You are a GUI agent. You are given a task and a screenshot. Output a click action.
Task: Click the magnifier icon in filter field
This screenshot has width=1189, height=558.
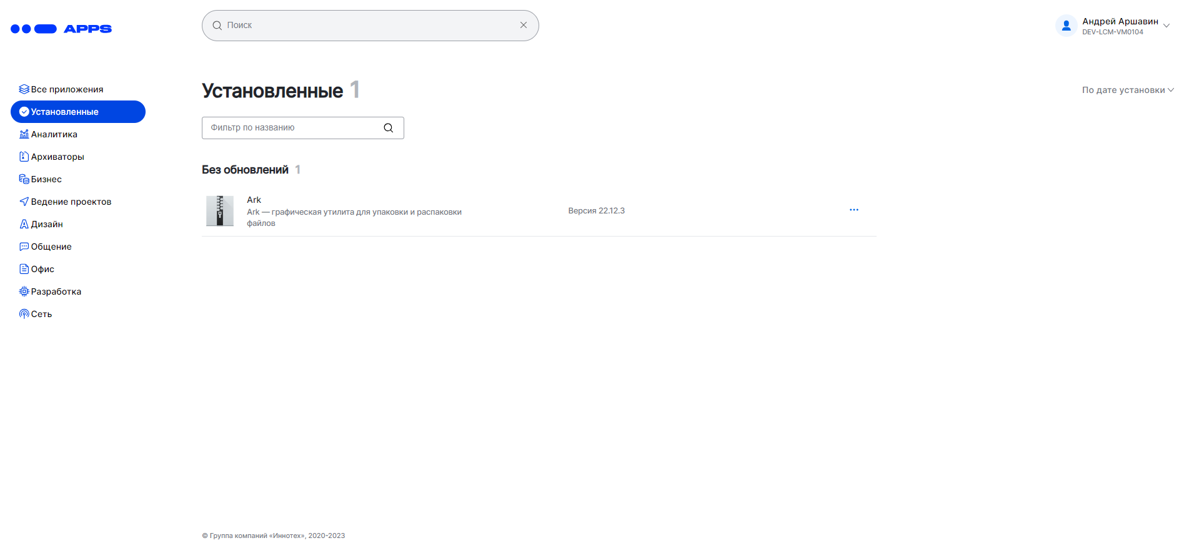pos(388,128)
